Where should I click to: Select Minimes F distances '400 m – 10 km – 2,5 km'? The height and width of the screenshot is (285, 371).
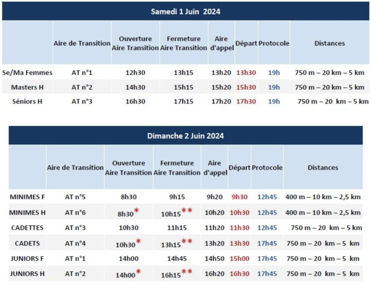point(323,197)
